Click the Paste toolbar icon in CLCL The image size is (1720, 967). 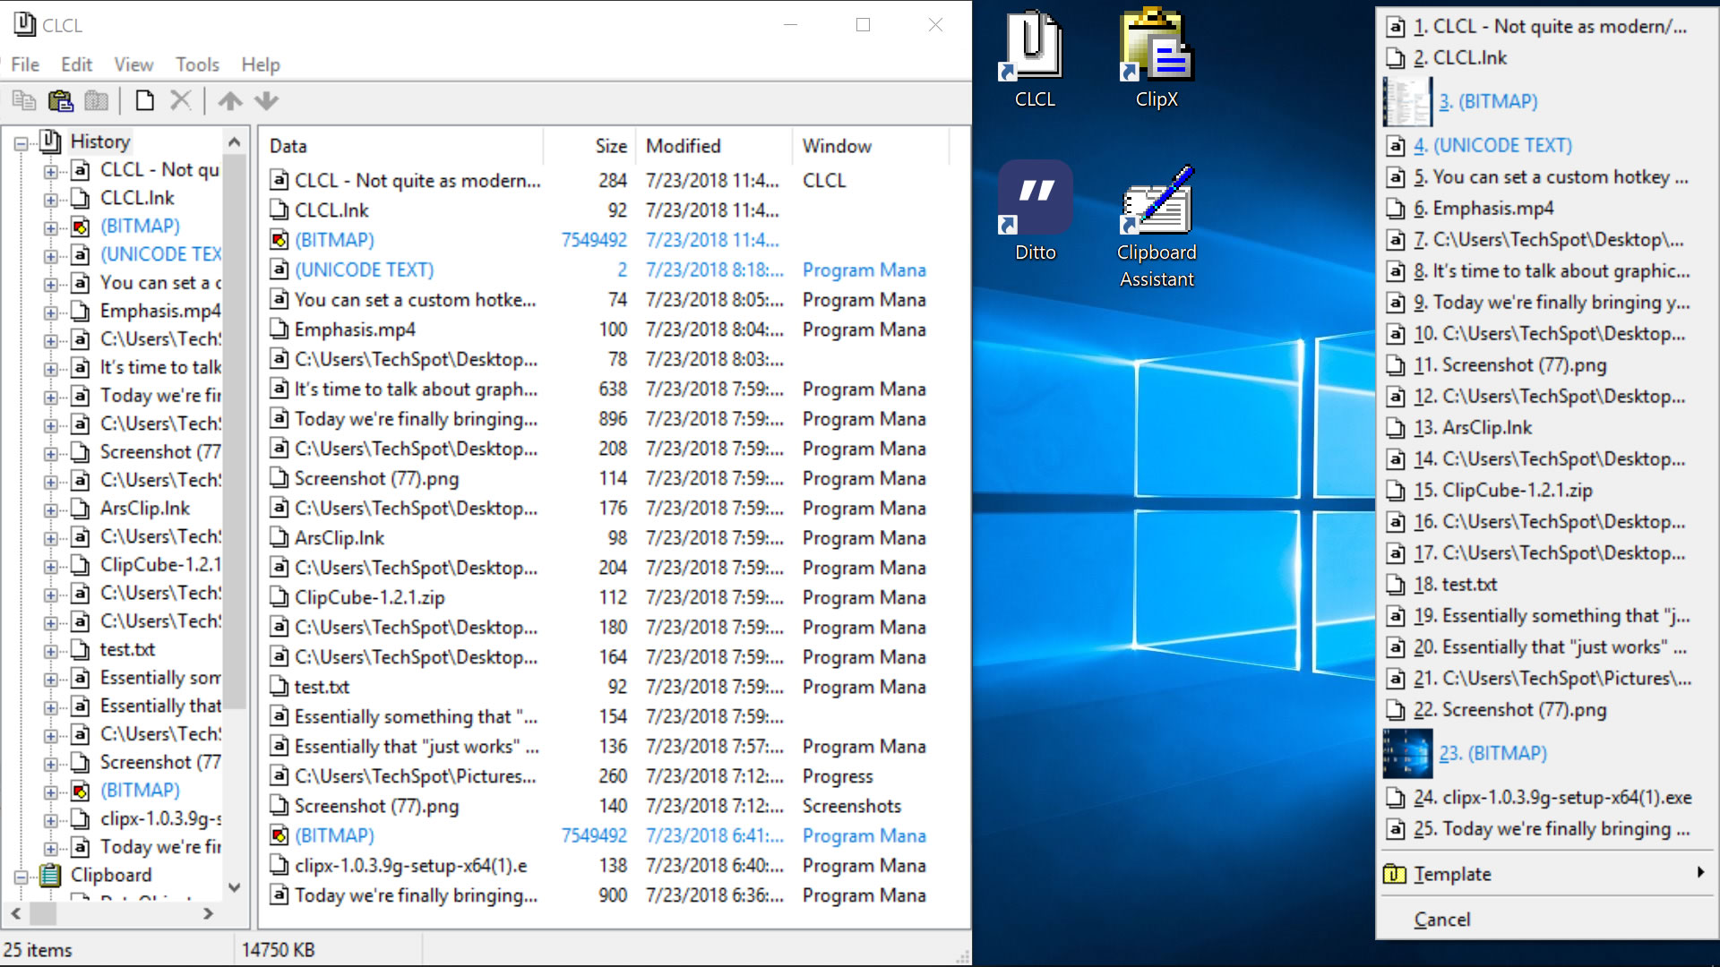point(60,100)
